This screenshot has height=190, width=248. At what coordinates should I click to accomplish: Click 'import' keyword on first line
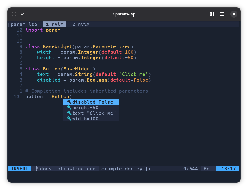click(34, 30)
